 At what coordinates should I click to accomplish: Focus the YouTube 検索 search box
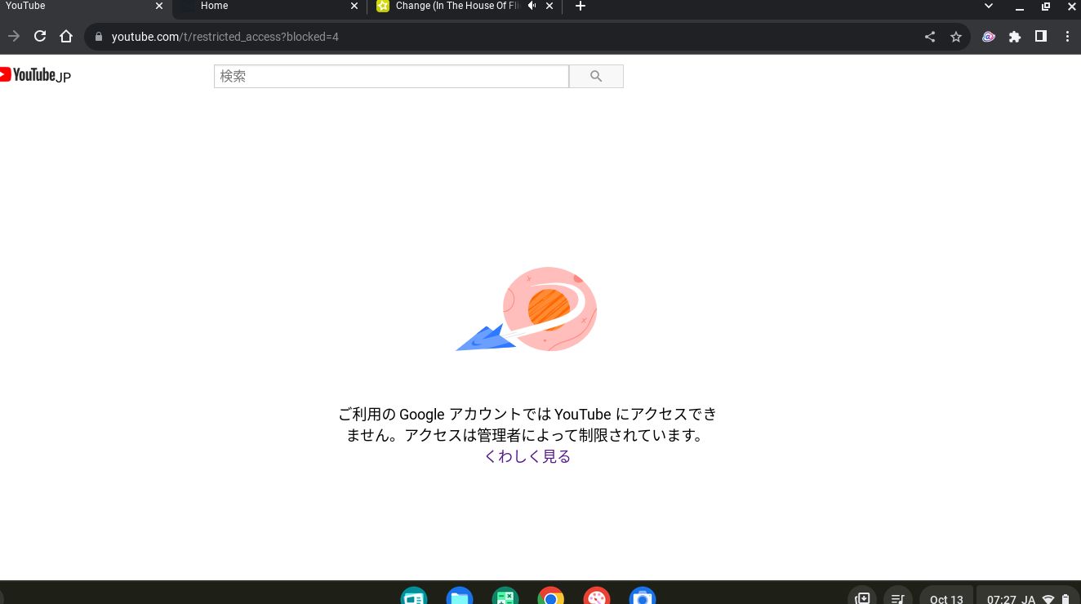coord(391,76)
